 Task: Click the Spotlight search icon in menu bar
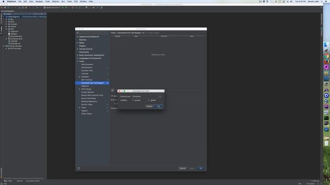(322, 2)
